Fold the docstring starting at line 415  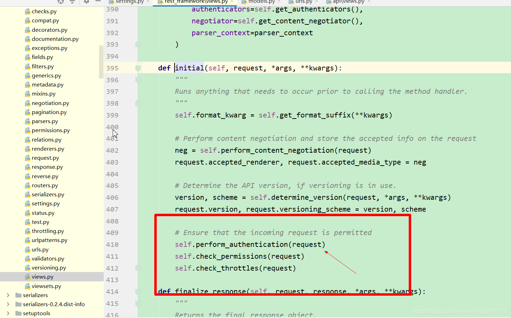pyautogui.click(x=138, y=303)
